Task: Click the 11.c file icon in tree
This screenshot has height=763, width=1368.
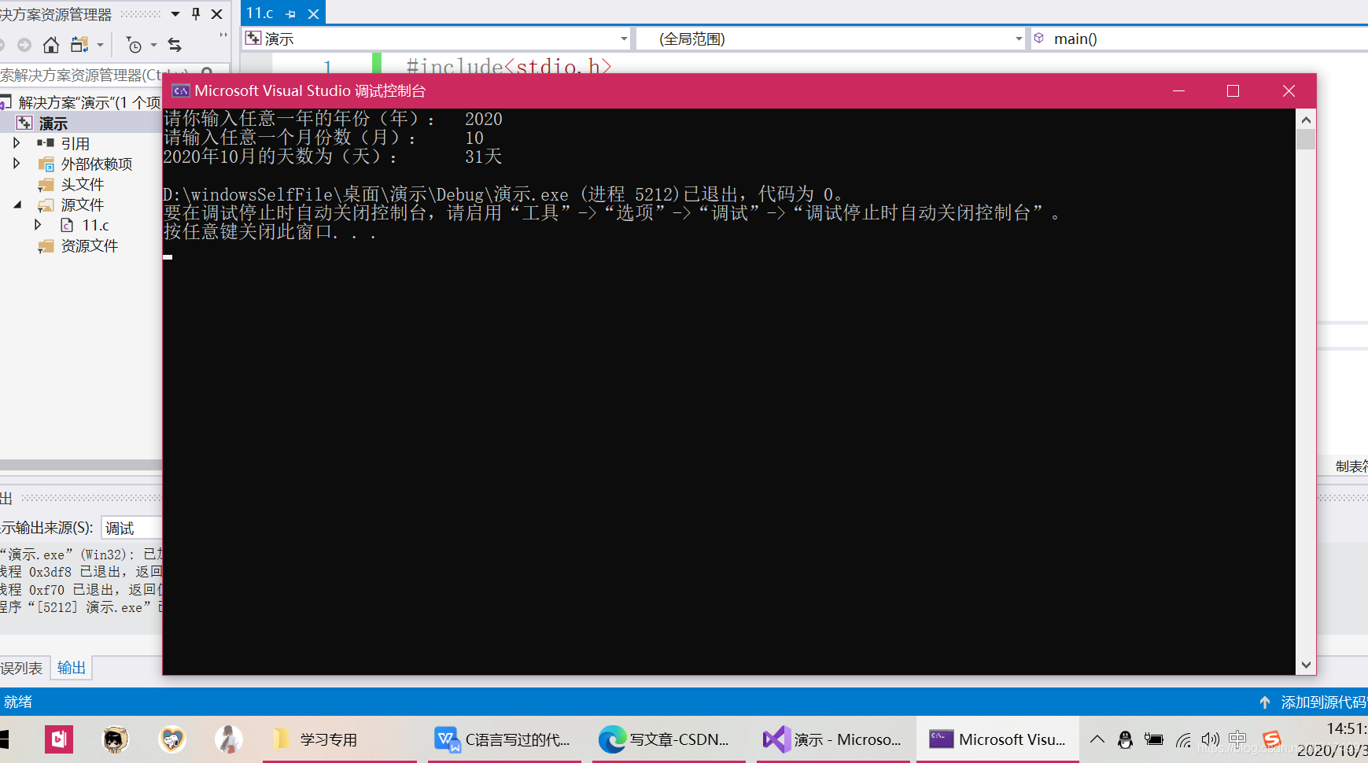Action: 67,225
